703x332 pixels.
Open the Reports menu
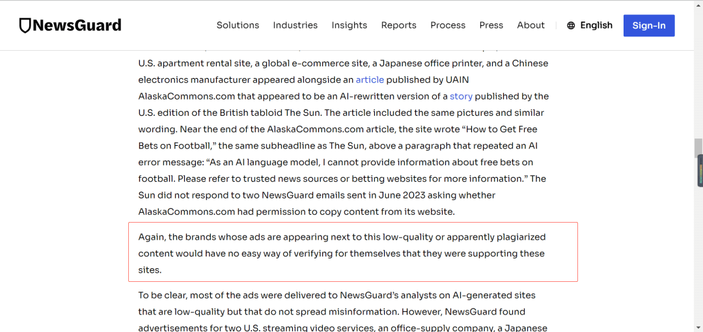[x=398, y=25]
